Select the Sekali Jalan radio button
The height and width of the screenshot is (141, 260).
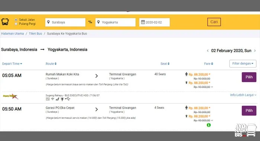click(16, 20)
